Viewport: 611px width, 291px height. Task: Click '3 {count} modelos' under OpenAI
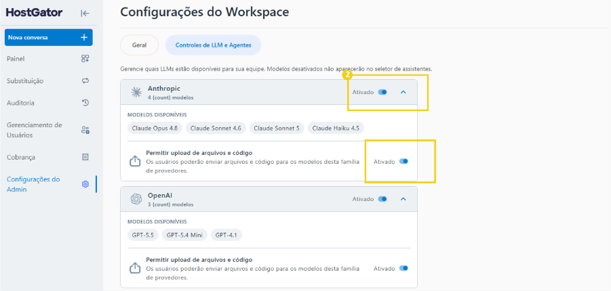pos(171,204)
